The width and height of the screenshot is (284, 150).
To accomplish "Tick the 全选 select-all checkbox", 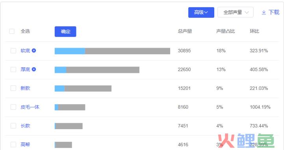I will coord(12,31).
